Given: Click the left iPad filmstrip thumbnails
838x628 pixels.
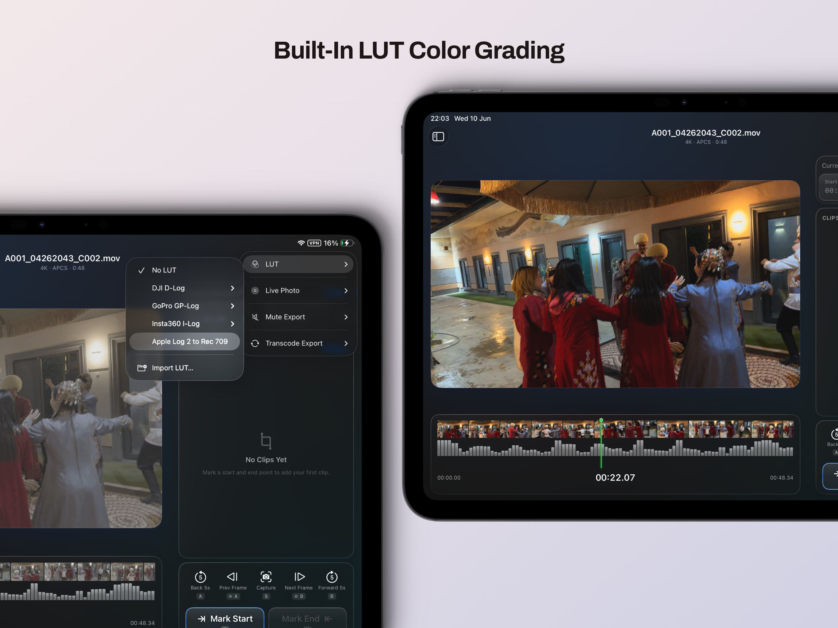Looking at the screenshot, I should [x=77, y=572].
